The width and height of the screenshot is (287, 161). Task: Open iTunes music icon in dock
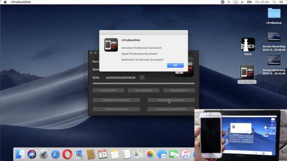pos(186,154)
